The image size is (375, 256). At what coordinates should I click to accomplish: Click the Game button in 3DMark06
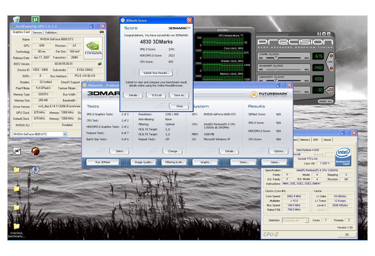click(275, 162)
